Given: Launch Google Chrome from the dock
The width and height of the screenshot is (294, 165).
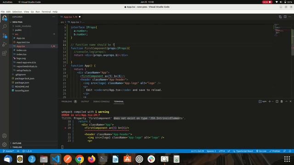Looking at the screenshot, I should 79,159.
